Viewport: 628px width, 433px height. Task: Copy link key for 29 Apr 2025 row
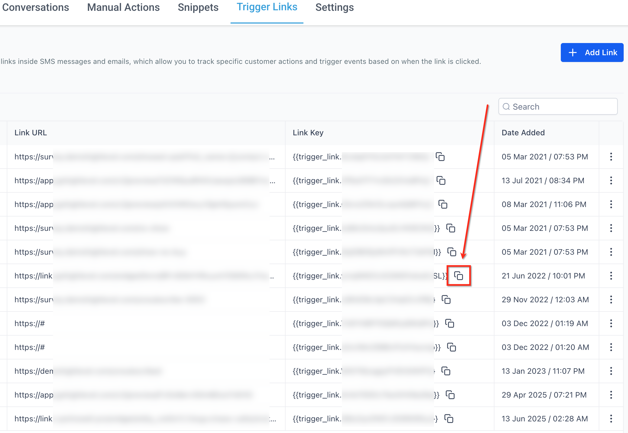tap(450, 395)
